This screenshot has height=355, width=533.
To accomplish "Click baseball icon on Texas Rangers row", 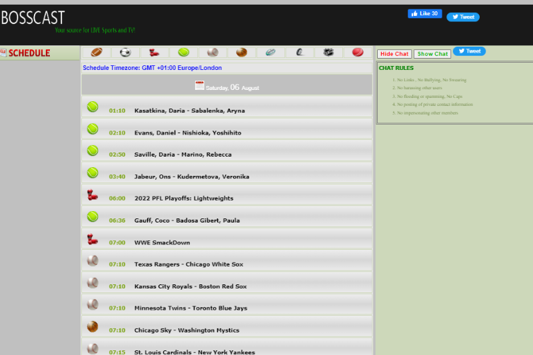I will [x=93, y=260].
